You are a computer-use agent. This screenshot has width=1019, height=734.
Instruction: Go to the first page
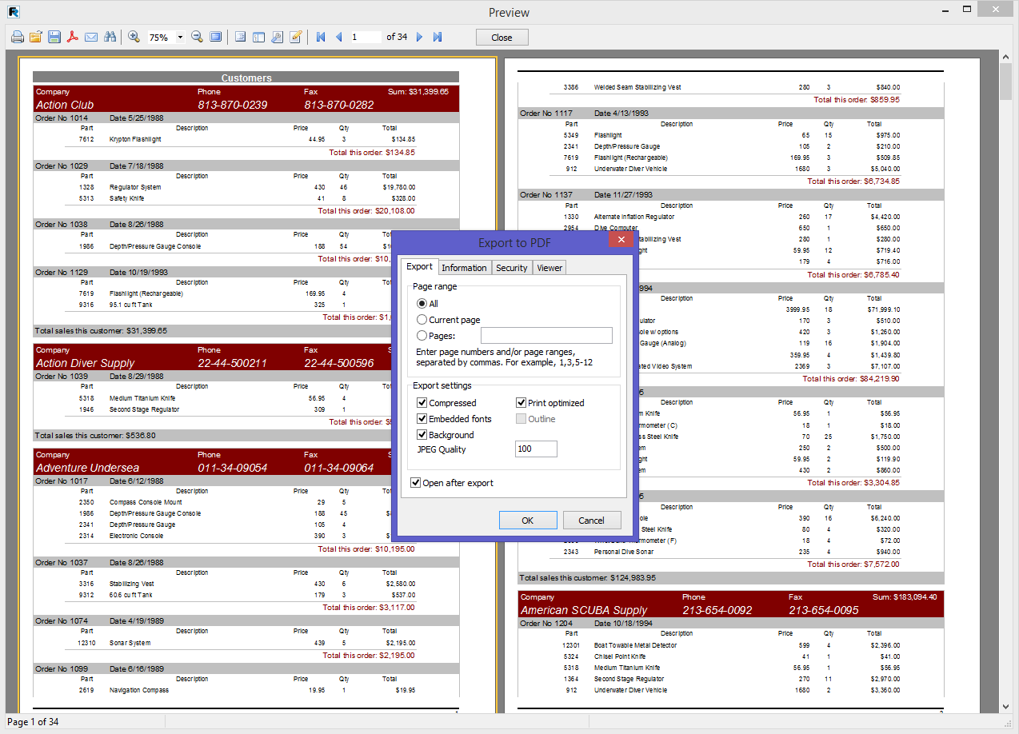pyautogui.click(x=321, y=37)
